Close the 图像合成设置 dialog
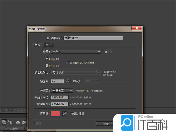 [x=137, y=28]
